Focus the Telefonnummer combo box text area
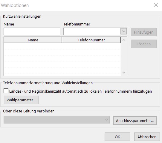 click(x=92, y=31)
